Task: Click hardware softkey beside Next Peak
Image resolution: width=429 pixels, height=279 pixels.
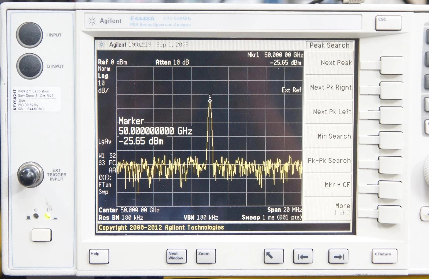Action: coord(391,65)
